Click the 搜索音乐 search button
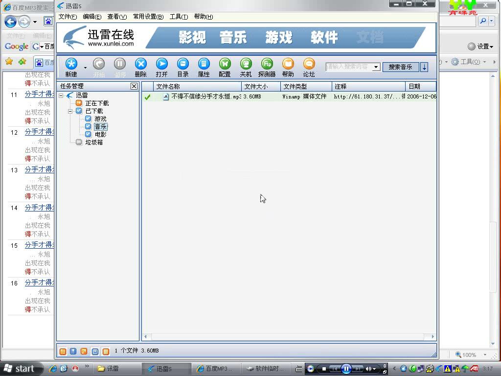 (x=400, y=67)
